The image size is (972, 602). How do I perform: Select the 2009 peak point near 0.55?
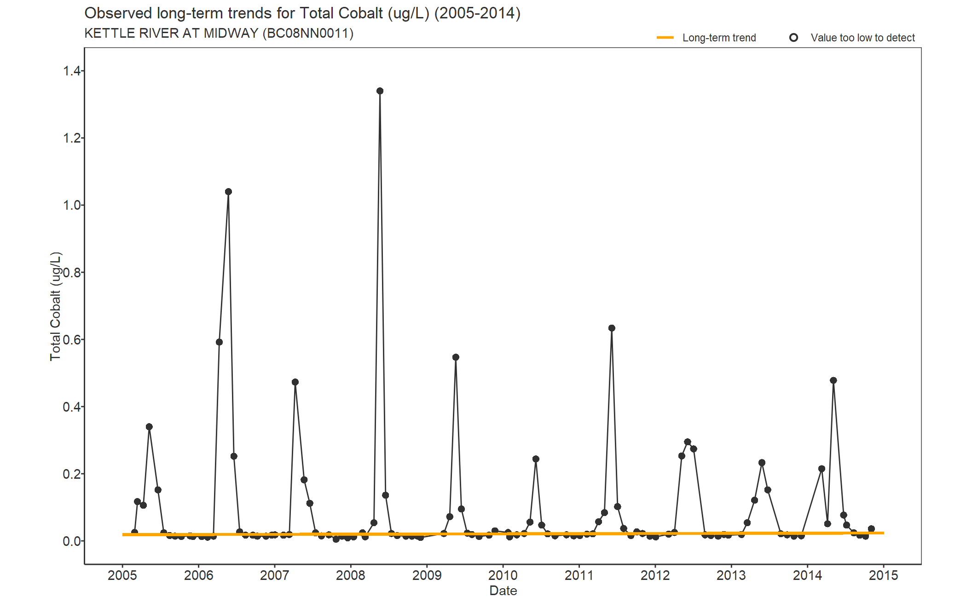456,357
